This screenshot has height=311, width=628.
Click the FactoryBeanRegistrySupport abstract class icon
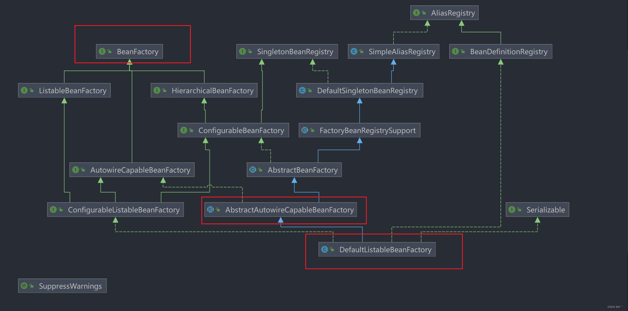pos(305,130)
